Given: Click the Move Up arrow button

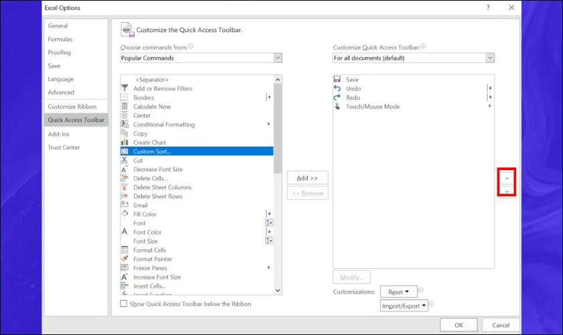Looking at the screenshot, I should [x=507, y=178].
